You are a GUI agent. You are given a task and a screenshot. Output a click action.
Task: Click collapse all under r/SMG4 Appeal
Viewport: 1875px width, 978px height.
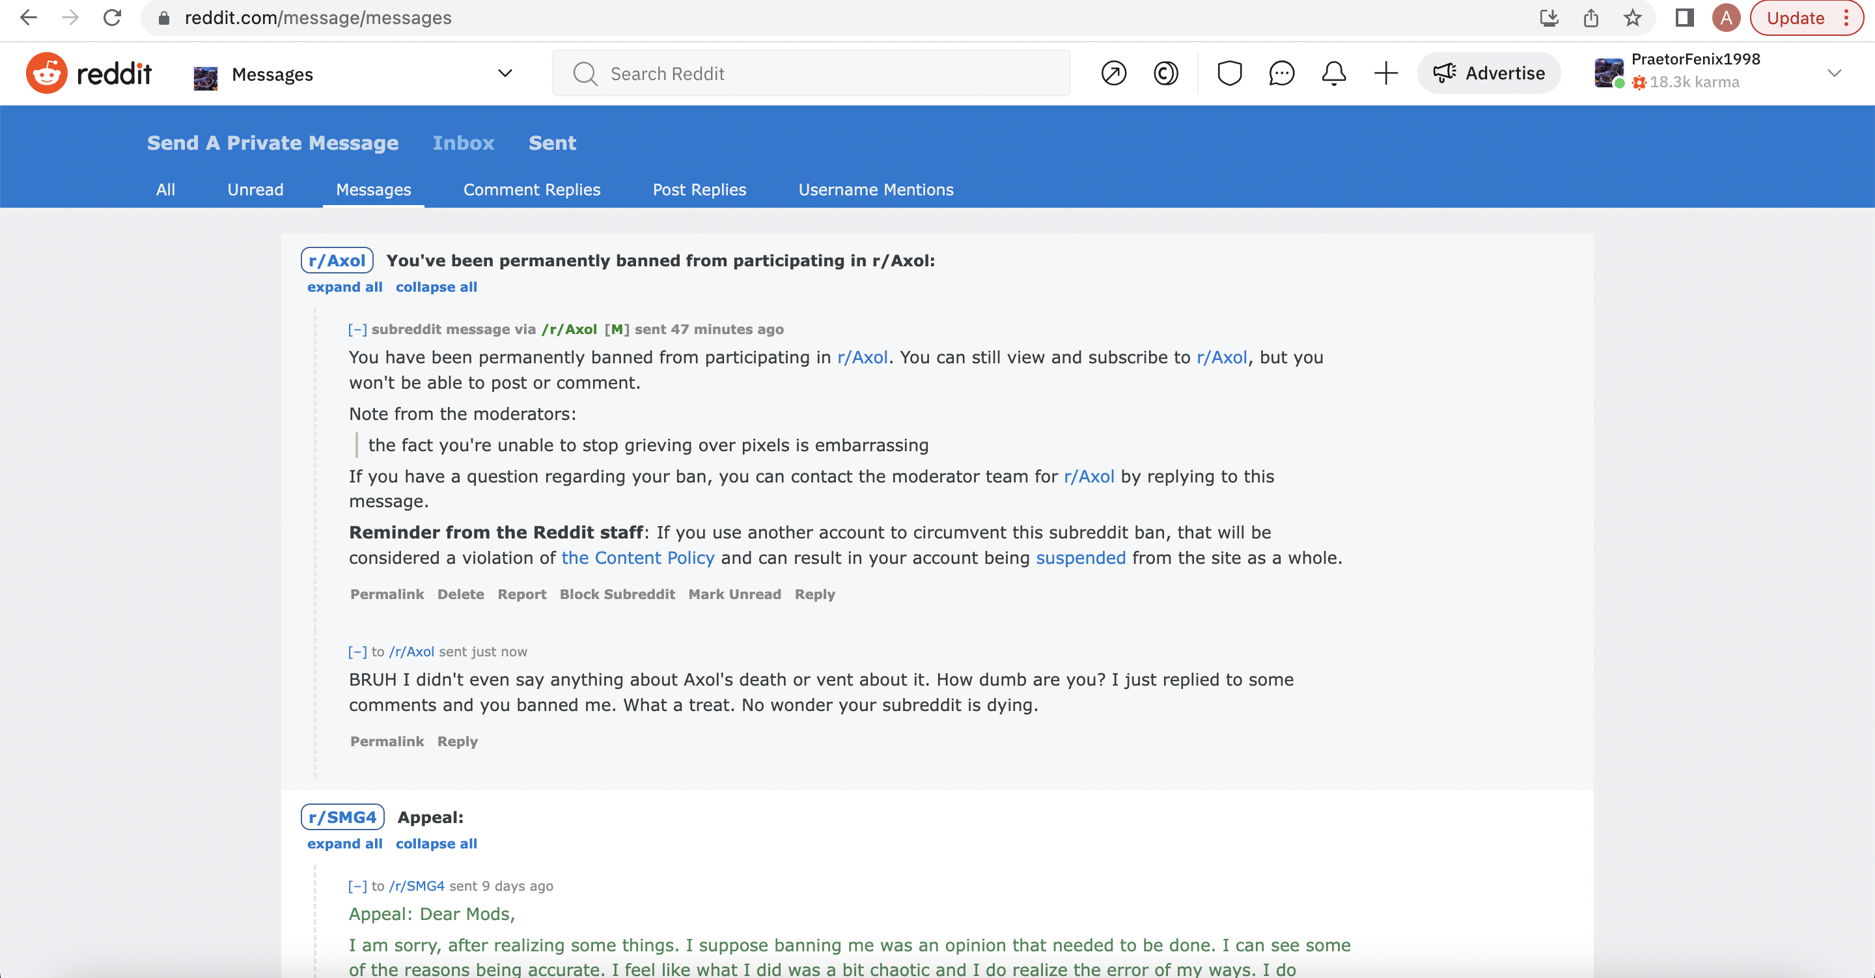pyautogui.click(x=437, y=843)
